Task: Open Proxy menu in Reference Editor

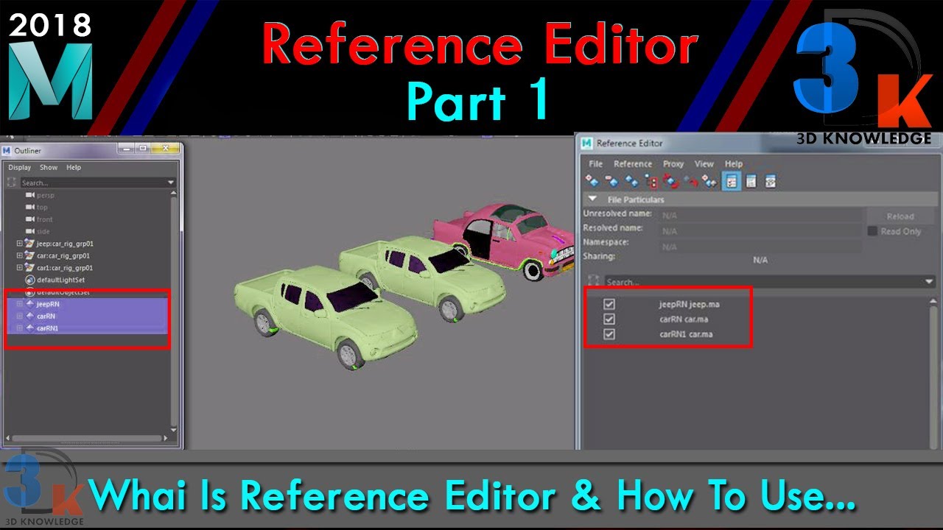Action: coord(673,164)
